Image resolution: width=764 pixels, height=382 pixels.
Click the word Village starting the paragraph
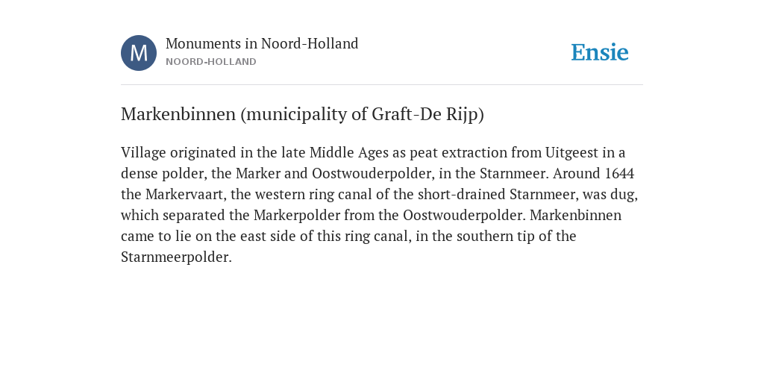pyautogui.click(x=143, y=152)
